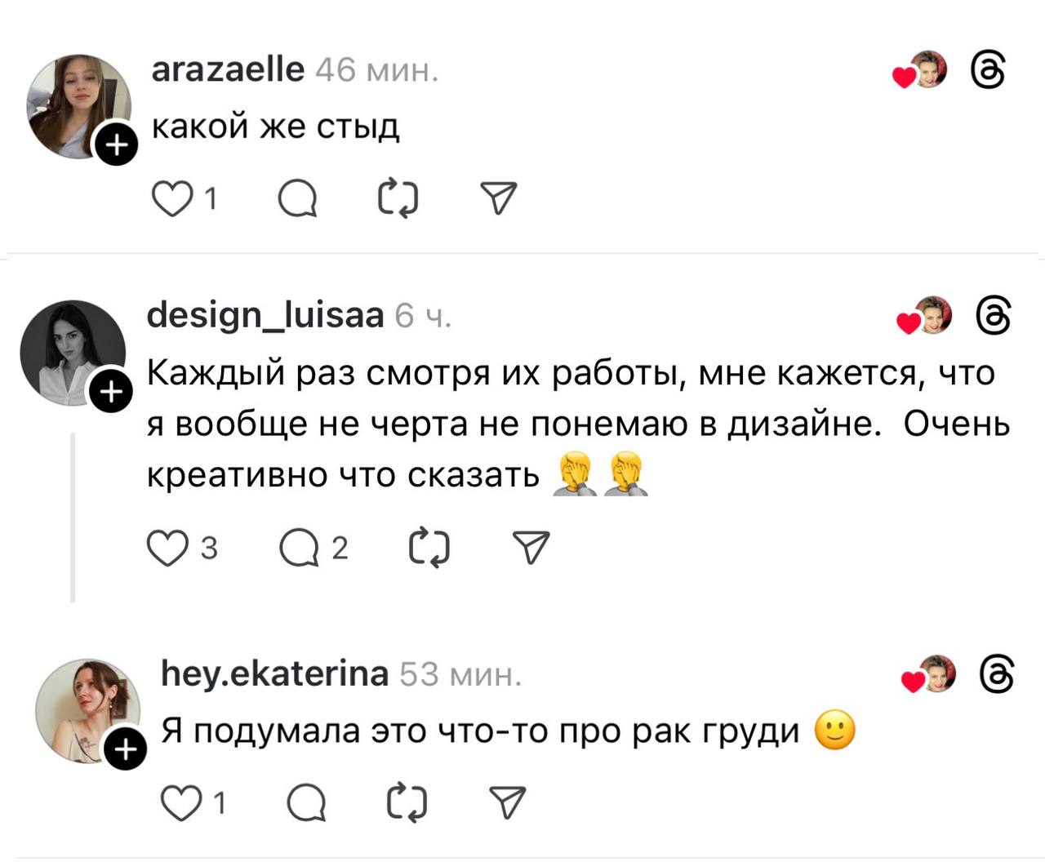Screen dimensions: 1045x862
Task: Like the arazaelle comment
Action: [171, 199]
